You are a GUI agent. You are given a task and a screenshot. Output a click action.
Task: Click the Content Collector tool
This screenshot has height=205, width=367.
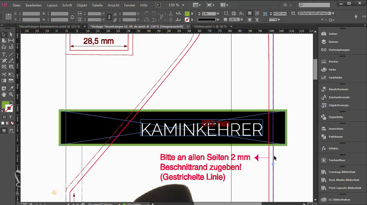pyautogui.click(x=4, y=47)
